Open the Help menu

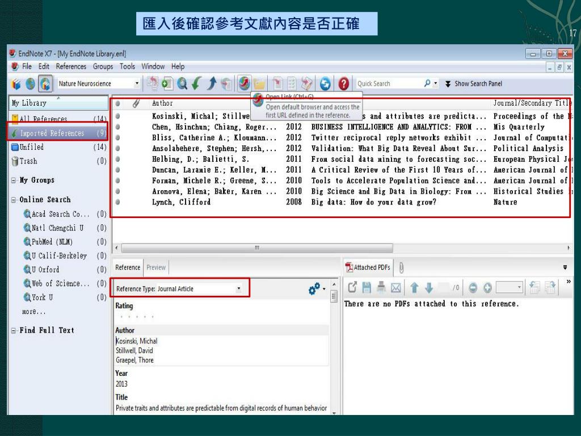pyautogui.click(x=178, y=66)
